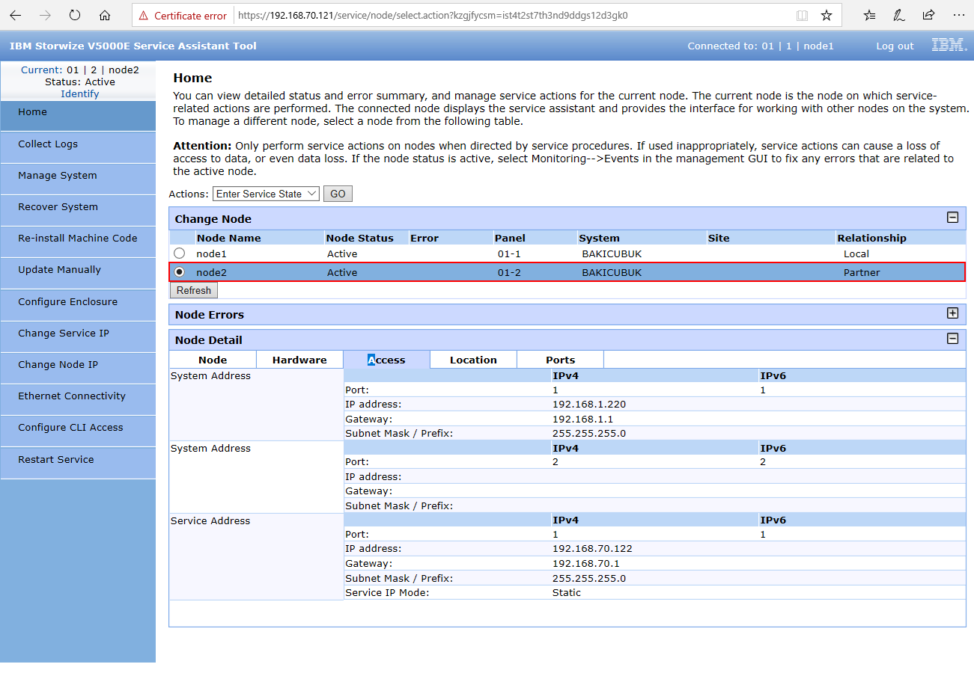974x673 pixels.
Task: Click the Log out link
Action: point(895,46)
